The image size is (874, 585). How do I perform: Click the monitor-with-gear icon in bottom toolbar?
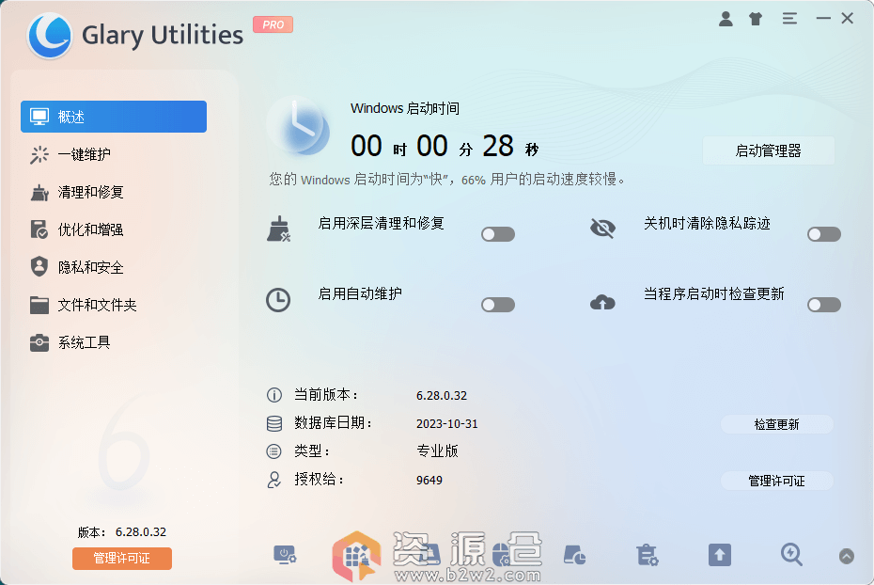pos(287,555)
